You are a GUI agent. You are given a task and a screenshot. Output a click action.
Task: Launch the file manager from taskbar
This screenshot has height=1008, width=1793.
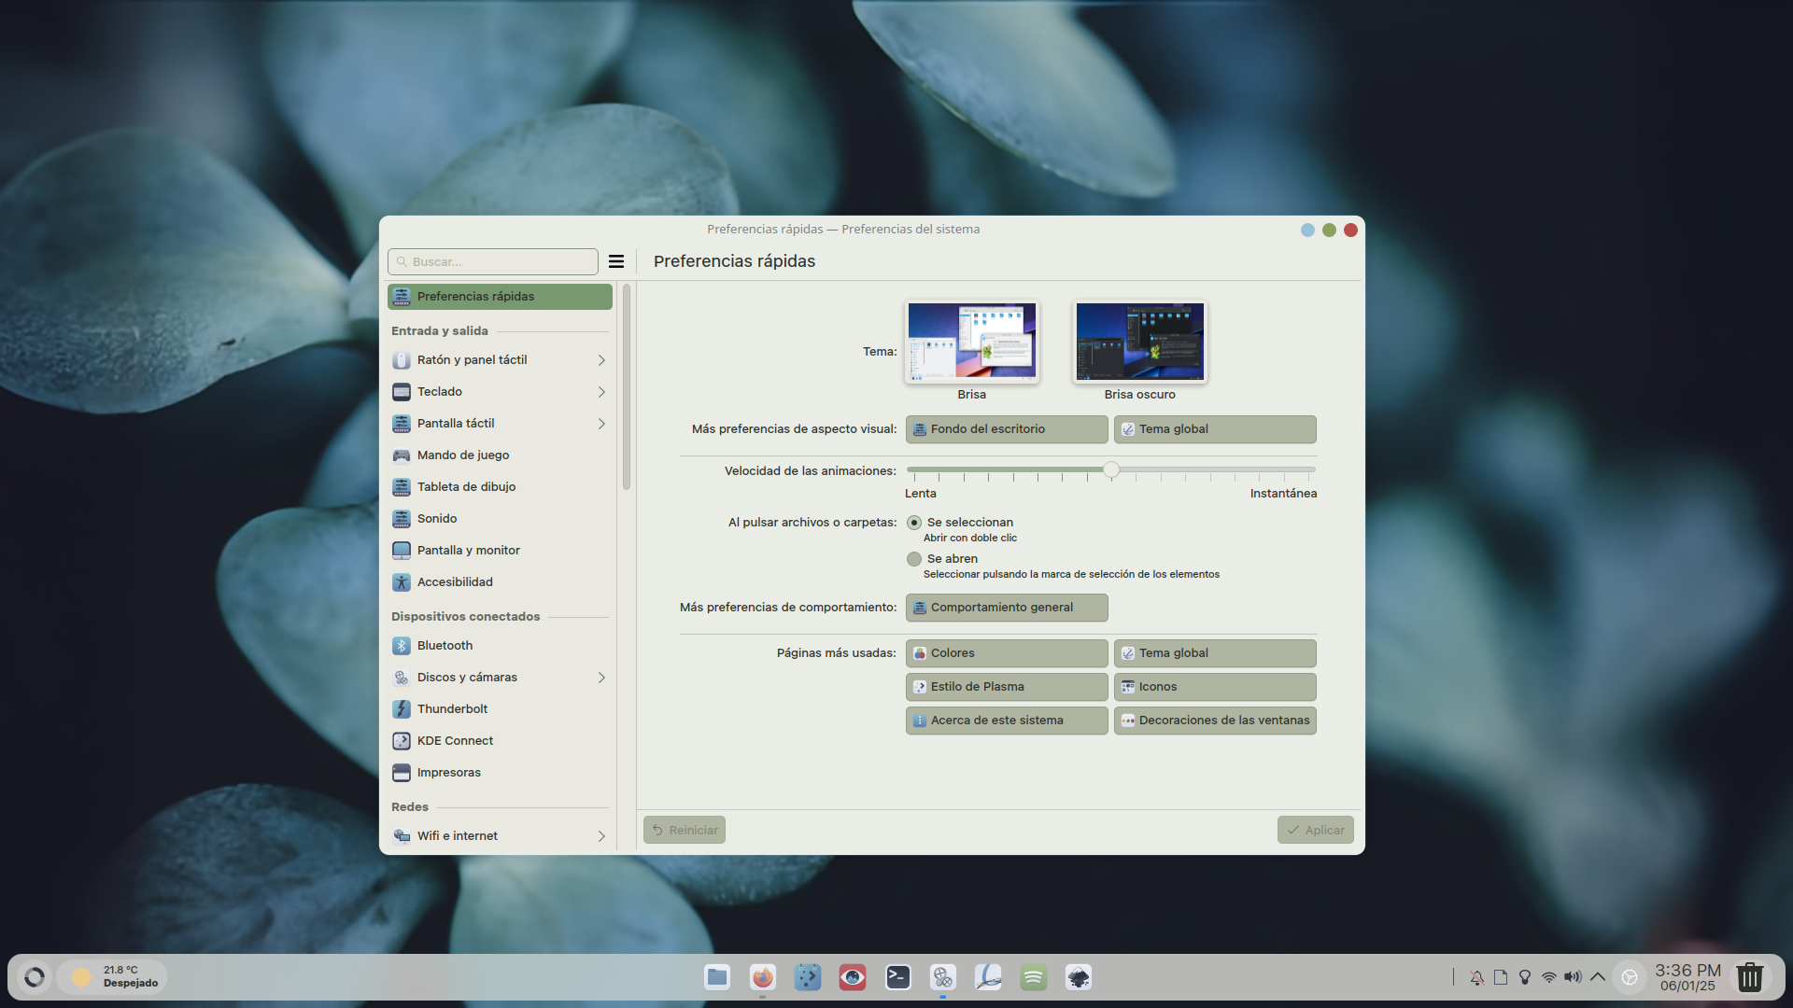pos(717,977)
